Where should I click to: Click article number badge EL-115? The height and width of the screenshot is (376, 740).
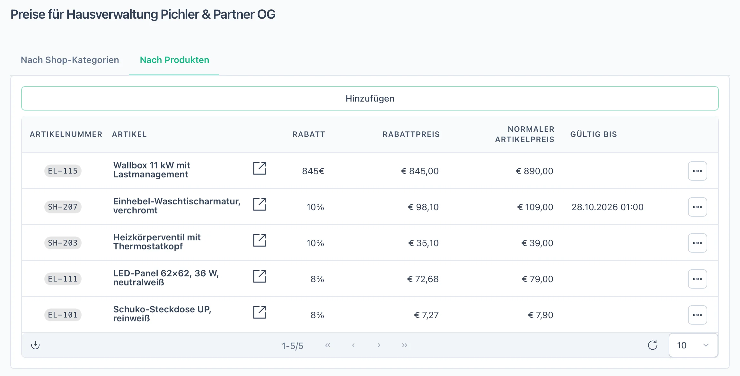click(x=63, y=171)
